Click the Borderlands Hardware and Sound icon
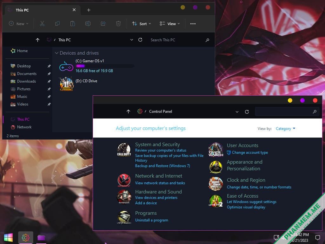Viewport: 325px width, 244px height. coord(124,197)
